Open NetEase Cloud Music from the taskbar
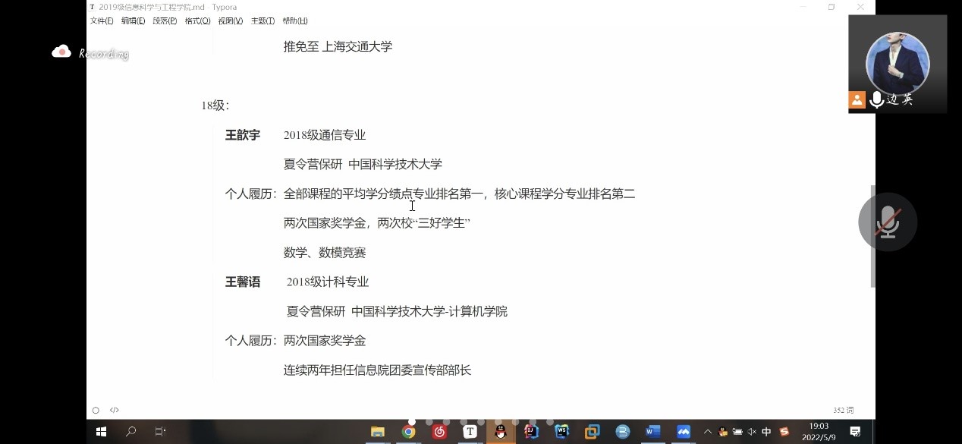The height and width of the screenshot is (444, 962). point(439,432)
